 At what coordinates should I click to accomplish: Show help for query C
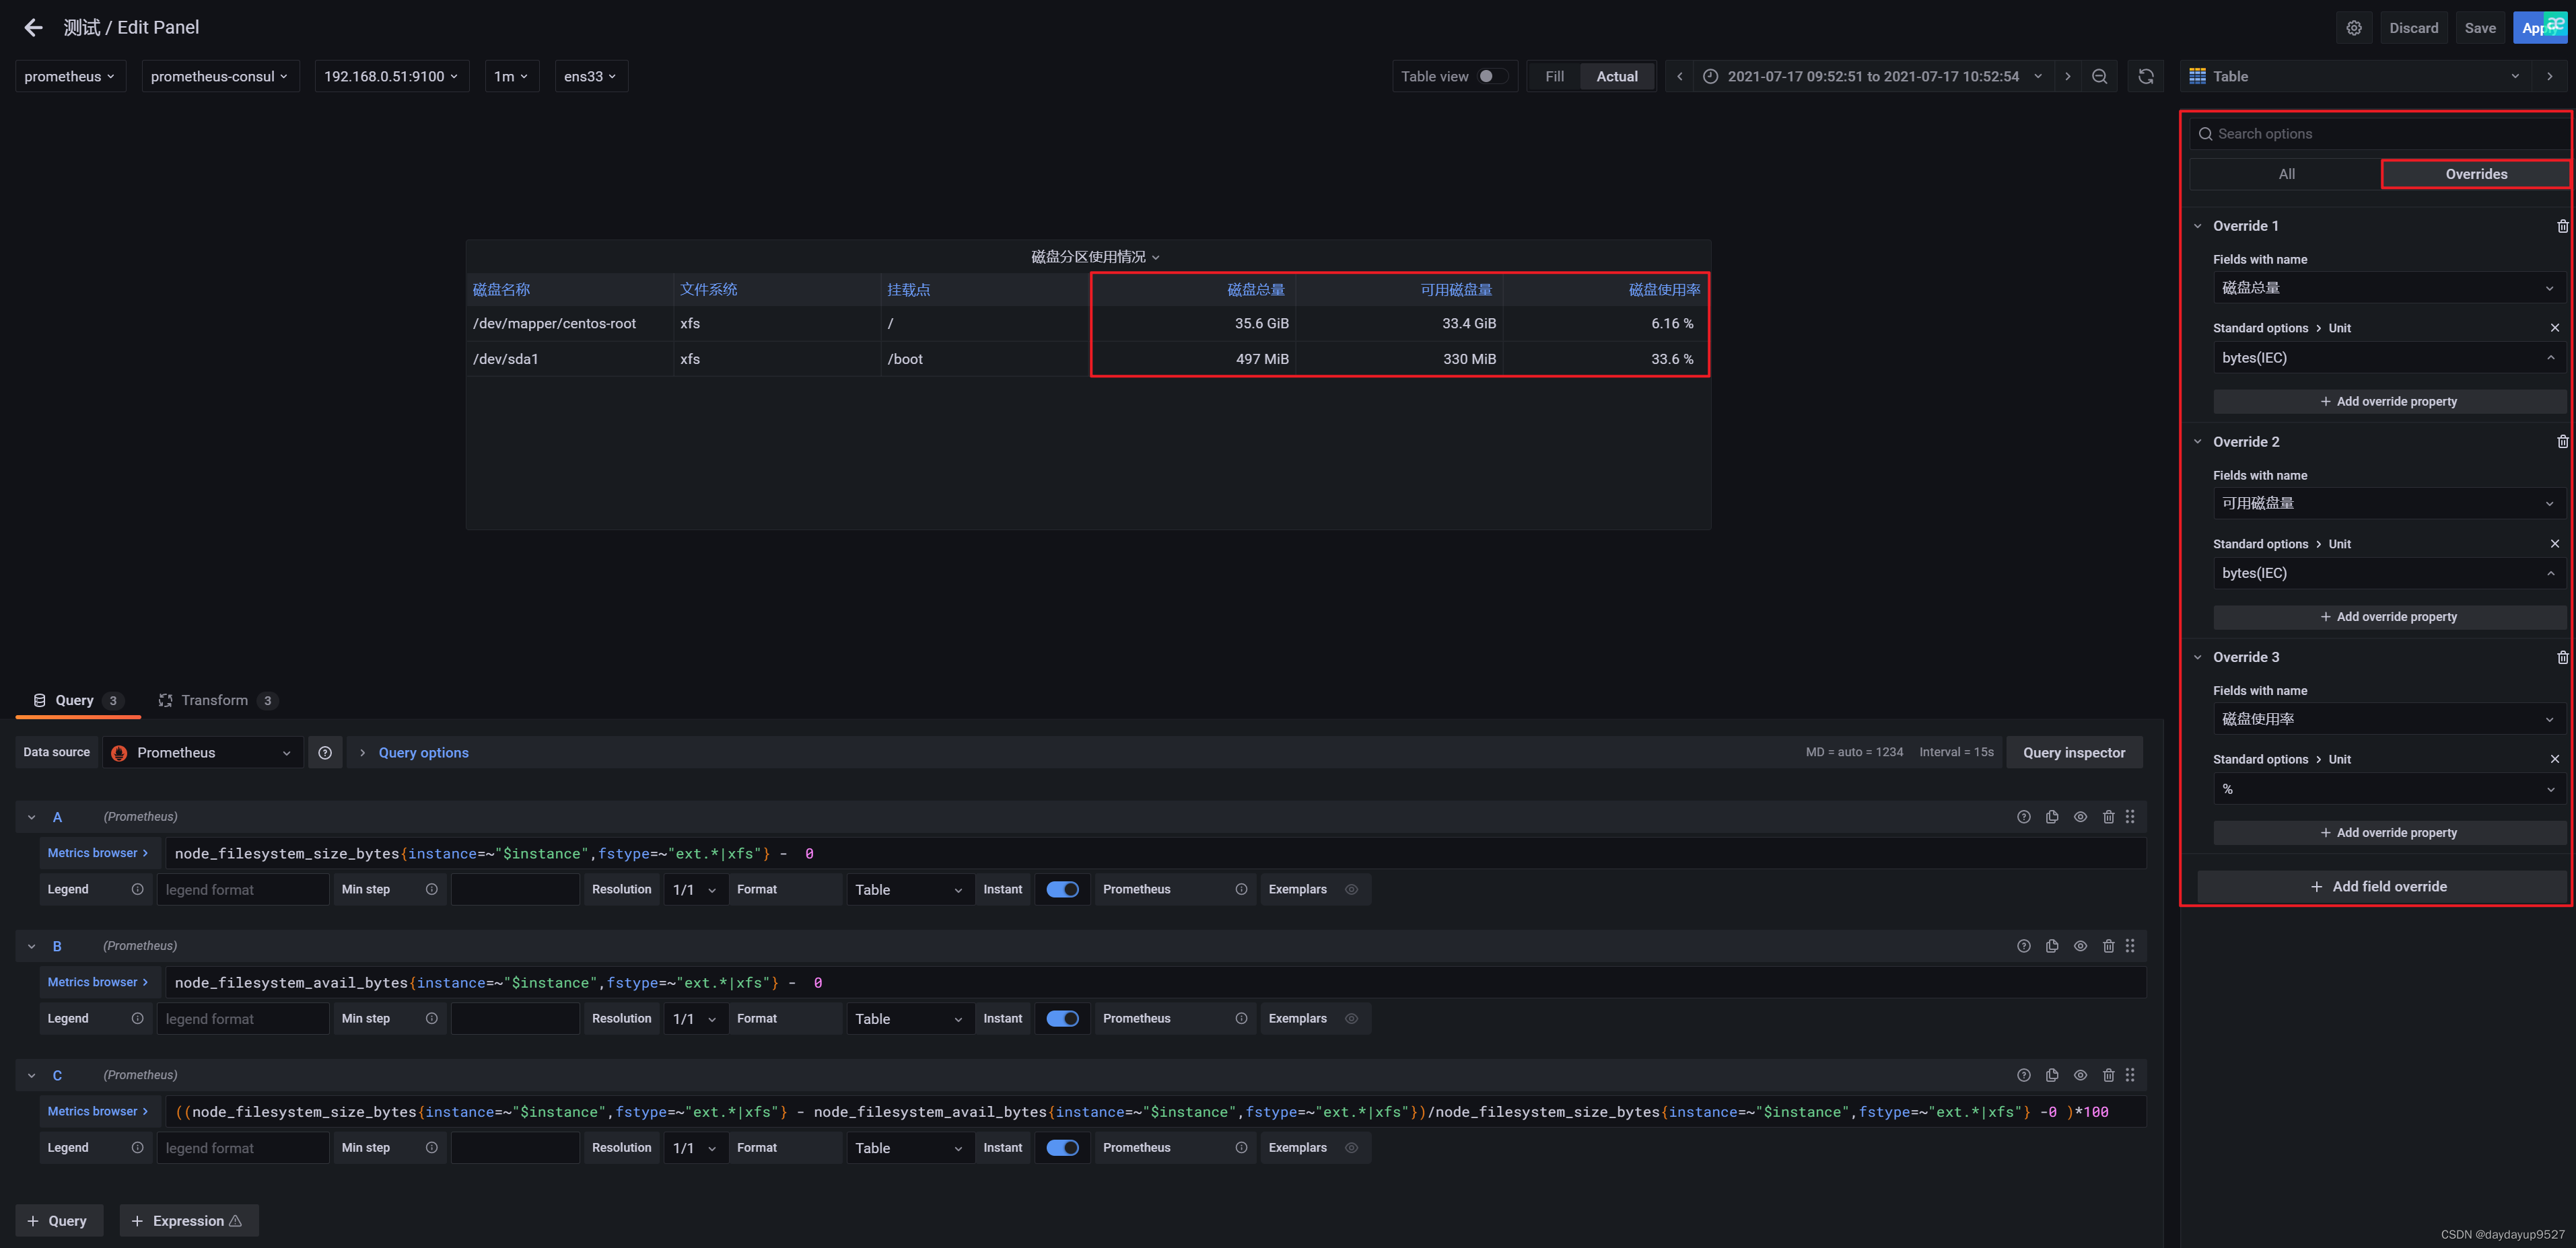point(2024,1075)
